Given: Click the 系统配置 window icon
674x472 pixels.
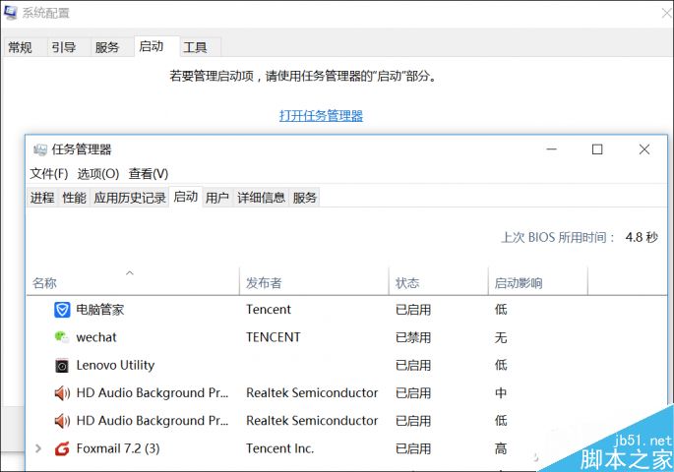Looking at the screenshot, I should tap(10, 12).
